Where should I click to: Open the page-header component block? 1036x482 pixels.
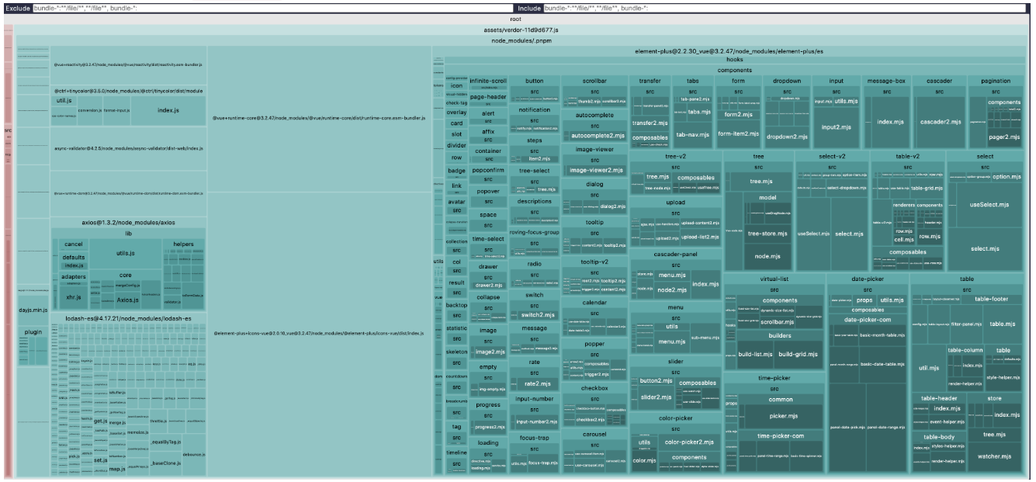488,97
